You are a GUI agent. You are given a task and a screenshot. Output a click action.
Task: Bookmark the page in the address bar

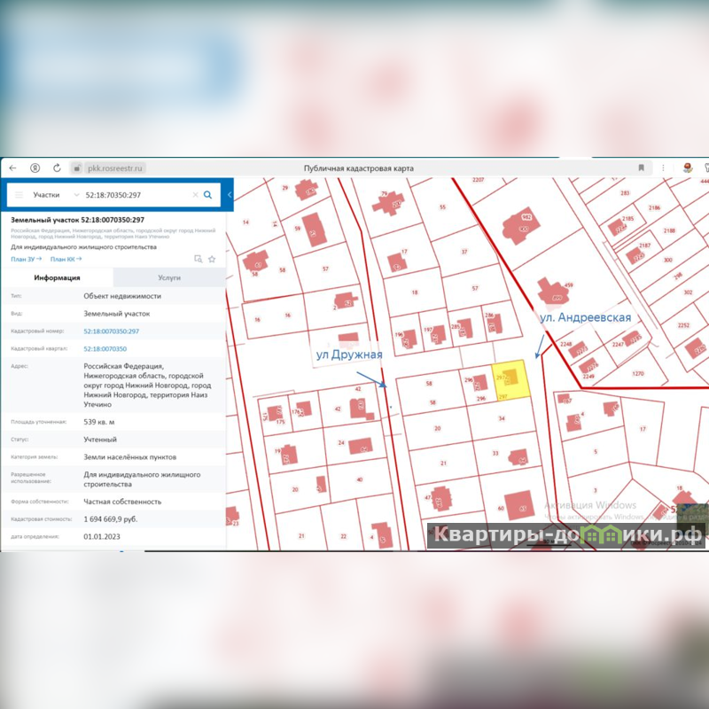point(641,168)
